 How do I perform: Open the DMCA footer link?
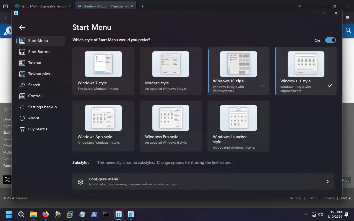346,198
